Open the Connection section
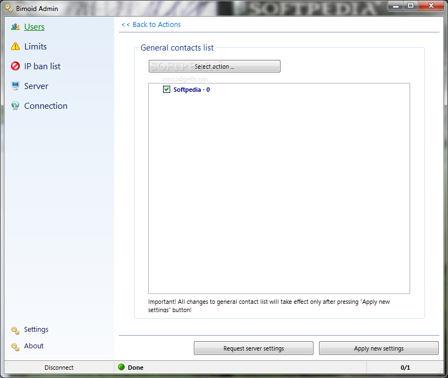The width and height of the screenshot is (448, 378). (46, 105)
